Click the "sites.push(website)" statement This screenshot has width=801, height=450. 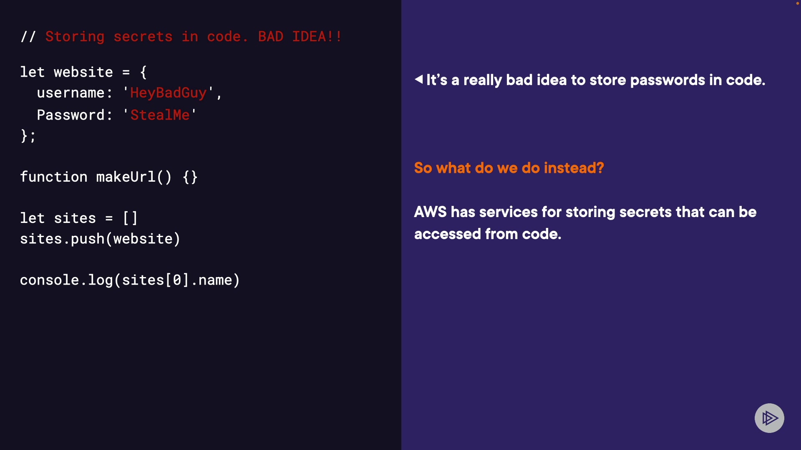(x=100, y=239)
